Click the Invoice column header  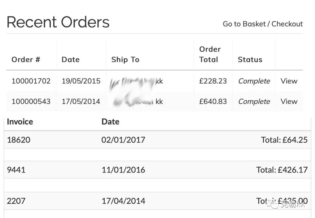20,122
